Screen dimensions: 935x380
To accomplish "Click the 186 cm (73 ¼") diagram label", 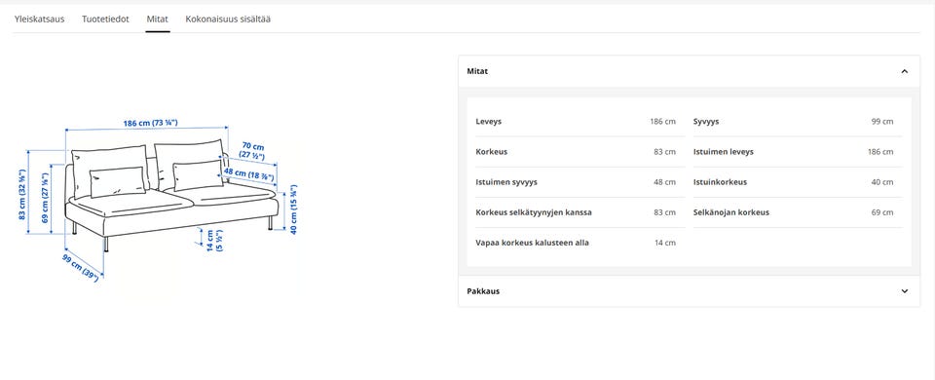I will (x=150, y=124).
